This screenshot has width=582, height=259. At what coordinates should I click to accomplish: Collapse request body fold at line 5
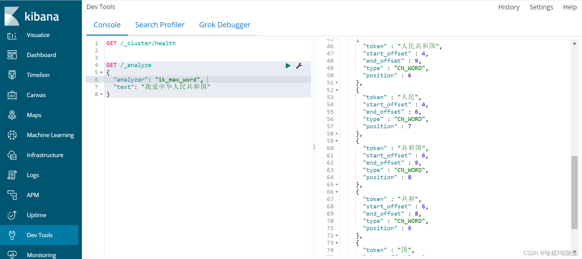point(101,72)
